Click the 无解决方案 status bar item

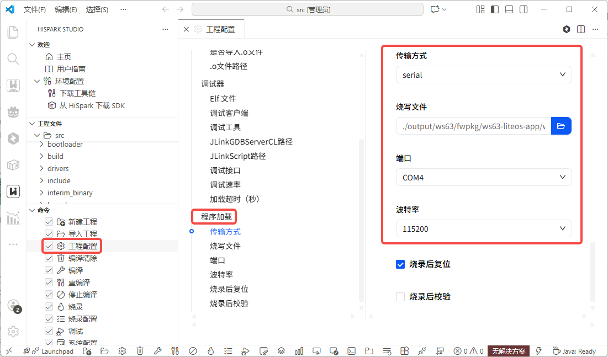click(509, 351)
